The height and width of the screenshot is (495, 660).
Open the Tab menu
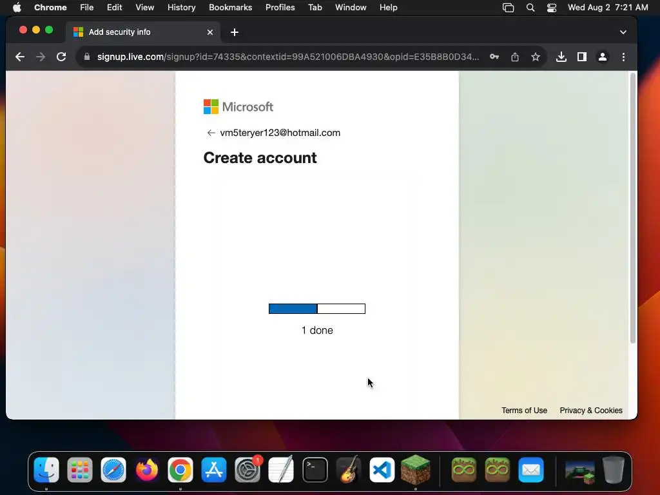coord(315,8)
